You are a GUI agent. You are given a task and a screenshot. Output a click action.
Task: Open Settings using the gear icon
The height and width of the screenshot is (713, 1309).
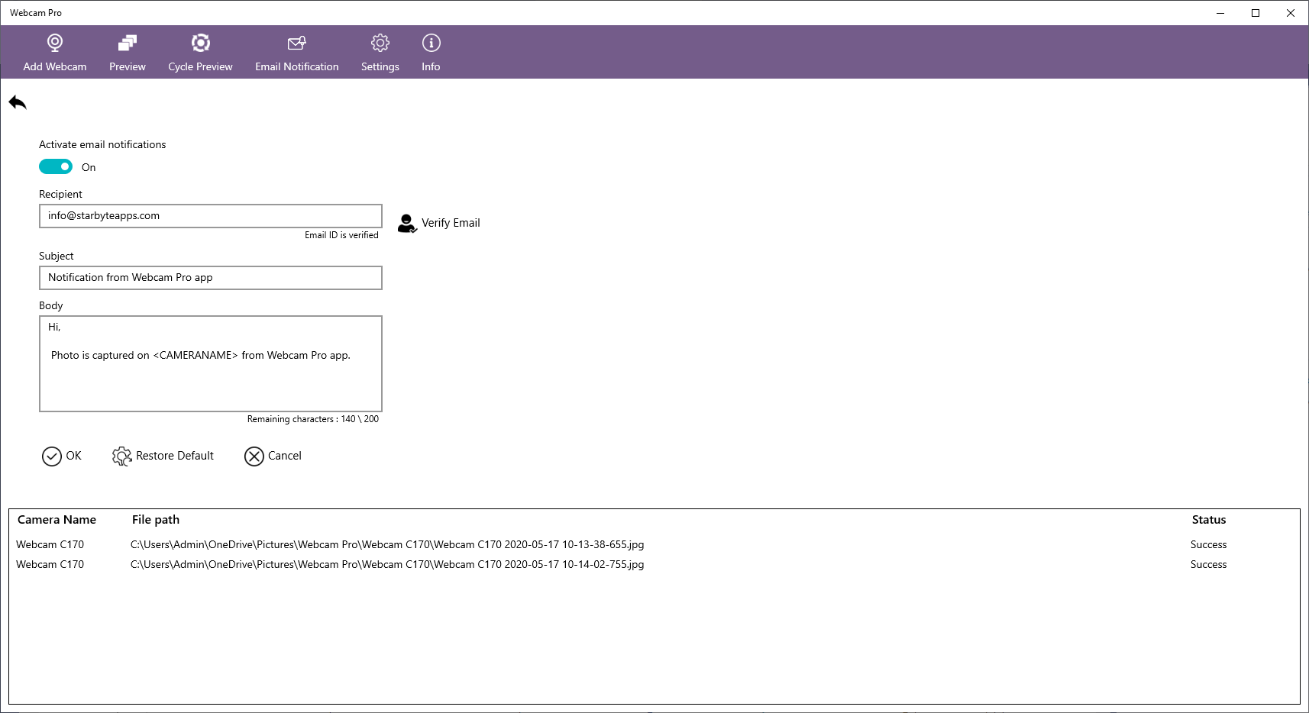pos(380,43)
